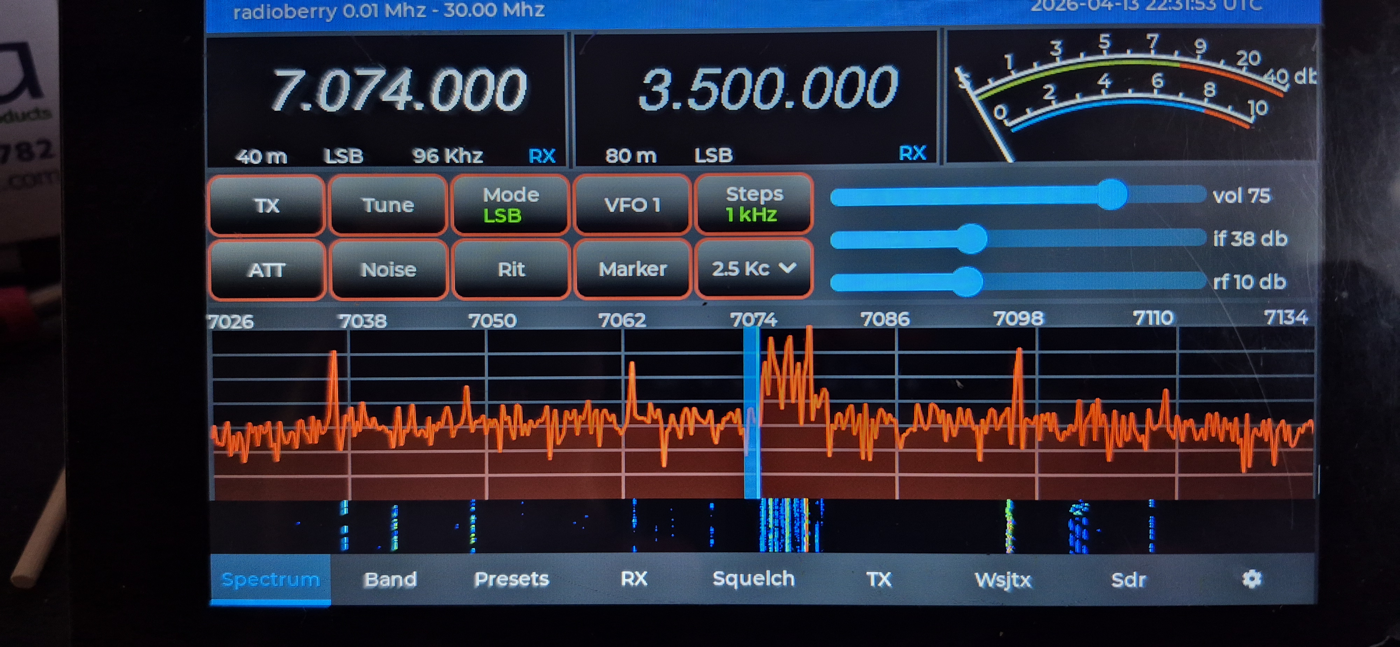Open the 2.5 Kc bandwidth dropdown
Viewport: 1400px width, 647px height.
coord(754,269)
